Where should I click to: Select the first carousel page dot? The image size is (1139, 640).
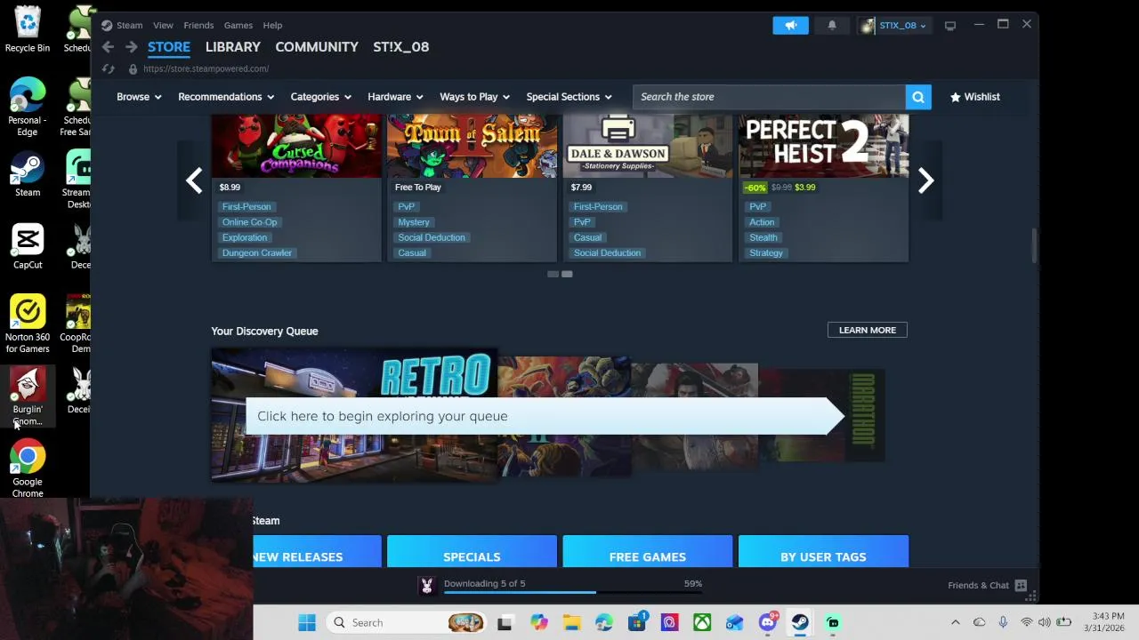click(553, 275)
